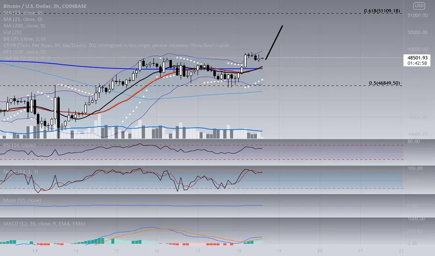The image size is (435, 256).
Task: Click the RSI 80.00 scale value
Action: click(x=414, y=141)
